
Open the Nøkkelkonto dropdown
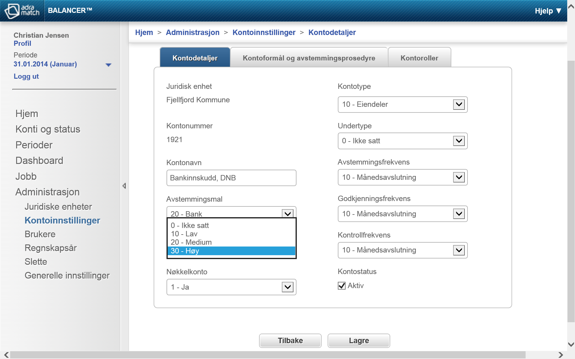coord(231,287)
